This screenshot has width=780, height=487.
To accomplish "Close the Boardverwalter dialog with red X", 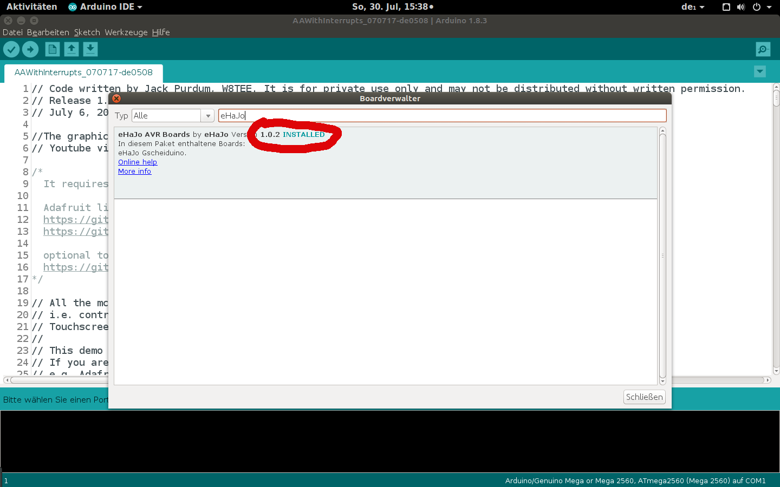I will pyautogui.click(x=116, y=98).
